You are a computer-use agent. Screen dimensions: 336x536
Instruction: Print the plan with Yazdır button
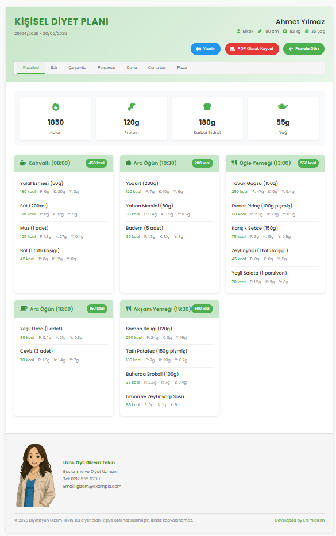pos(206,49)
